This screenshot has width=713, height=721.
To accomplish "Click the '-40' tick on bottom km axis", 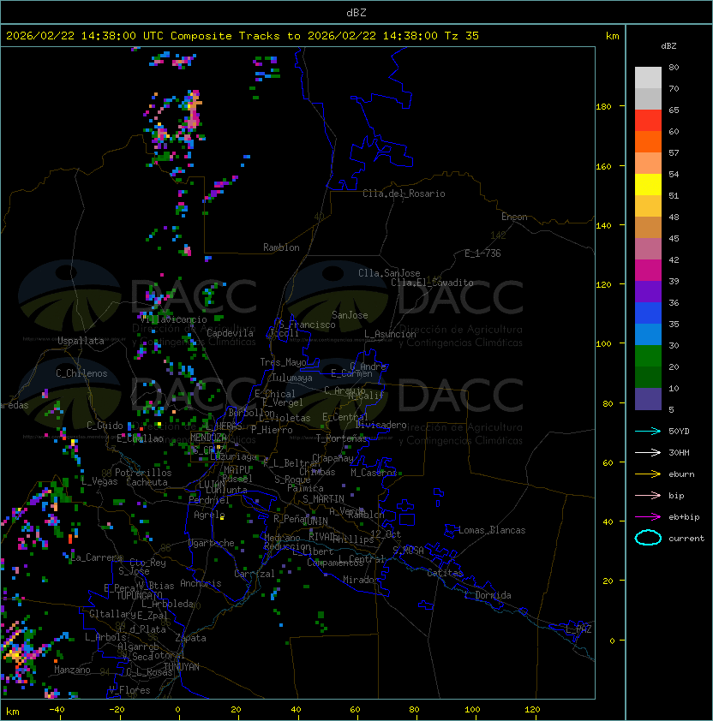I will tap(57, 710).
